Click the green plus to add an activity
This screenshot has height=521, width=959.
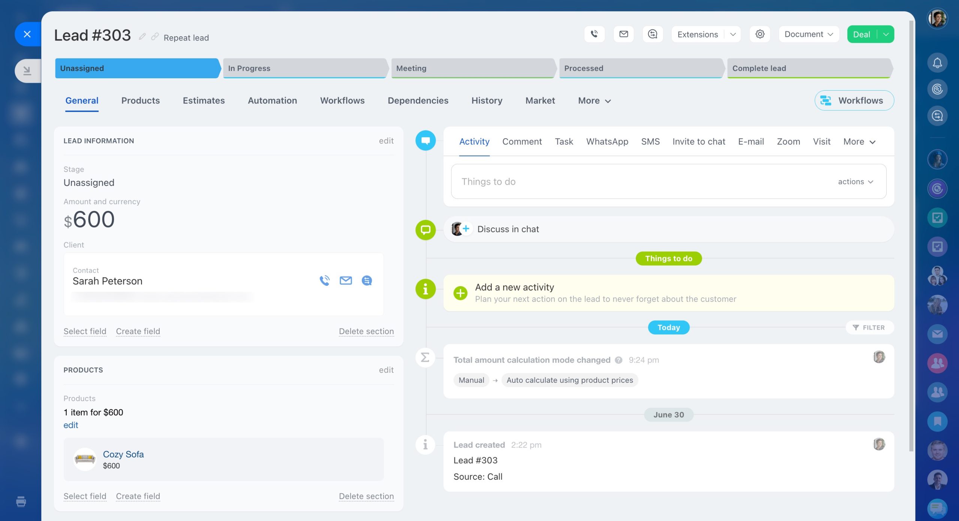pyautogui.click(x=460, y=293)
